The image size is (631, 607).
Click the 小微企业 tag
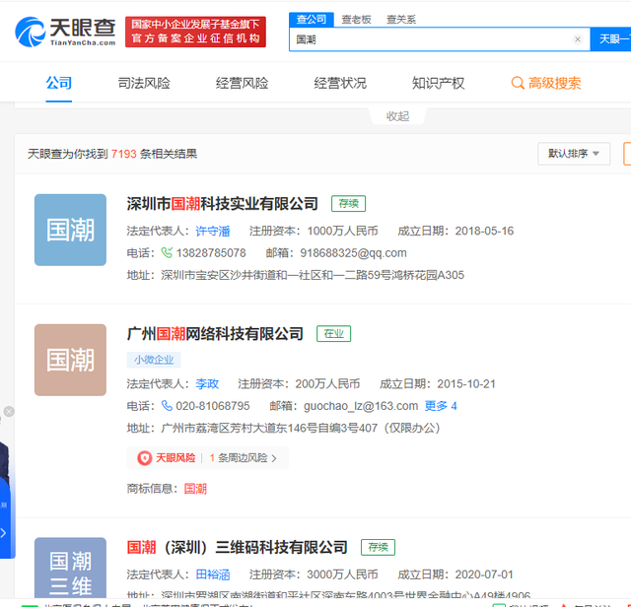pos(154,360)
